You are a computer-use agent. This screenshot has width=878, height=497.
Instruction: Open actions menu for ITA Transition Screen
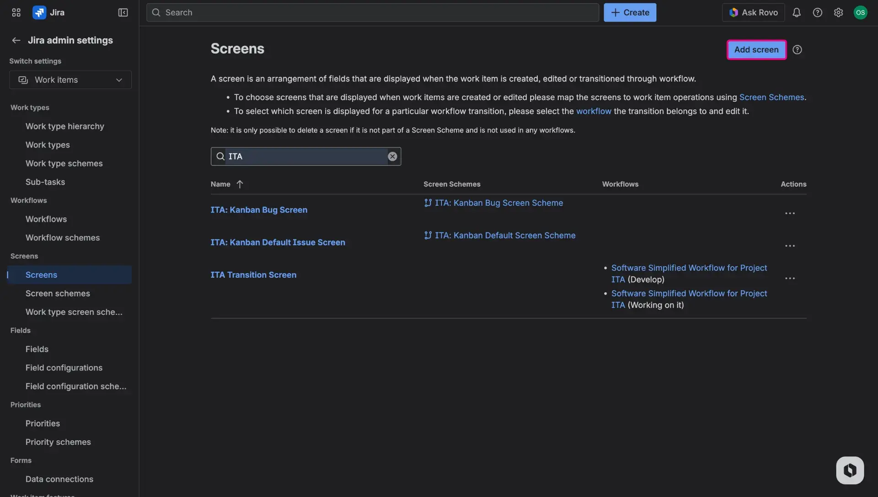790,278
